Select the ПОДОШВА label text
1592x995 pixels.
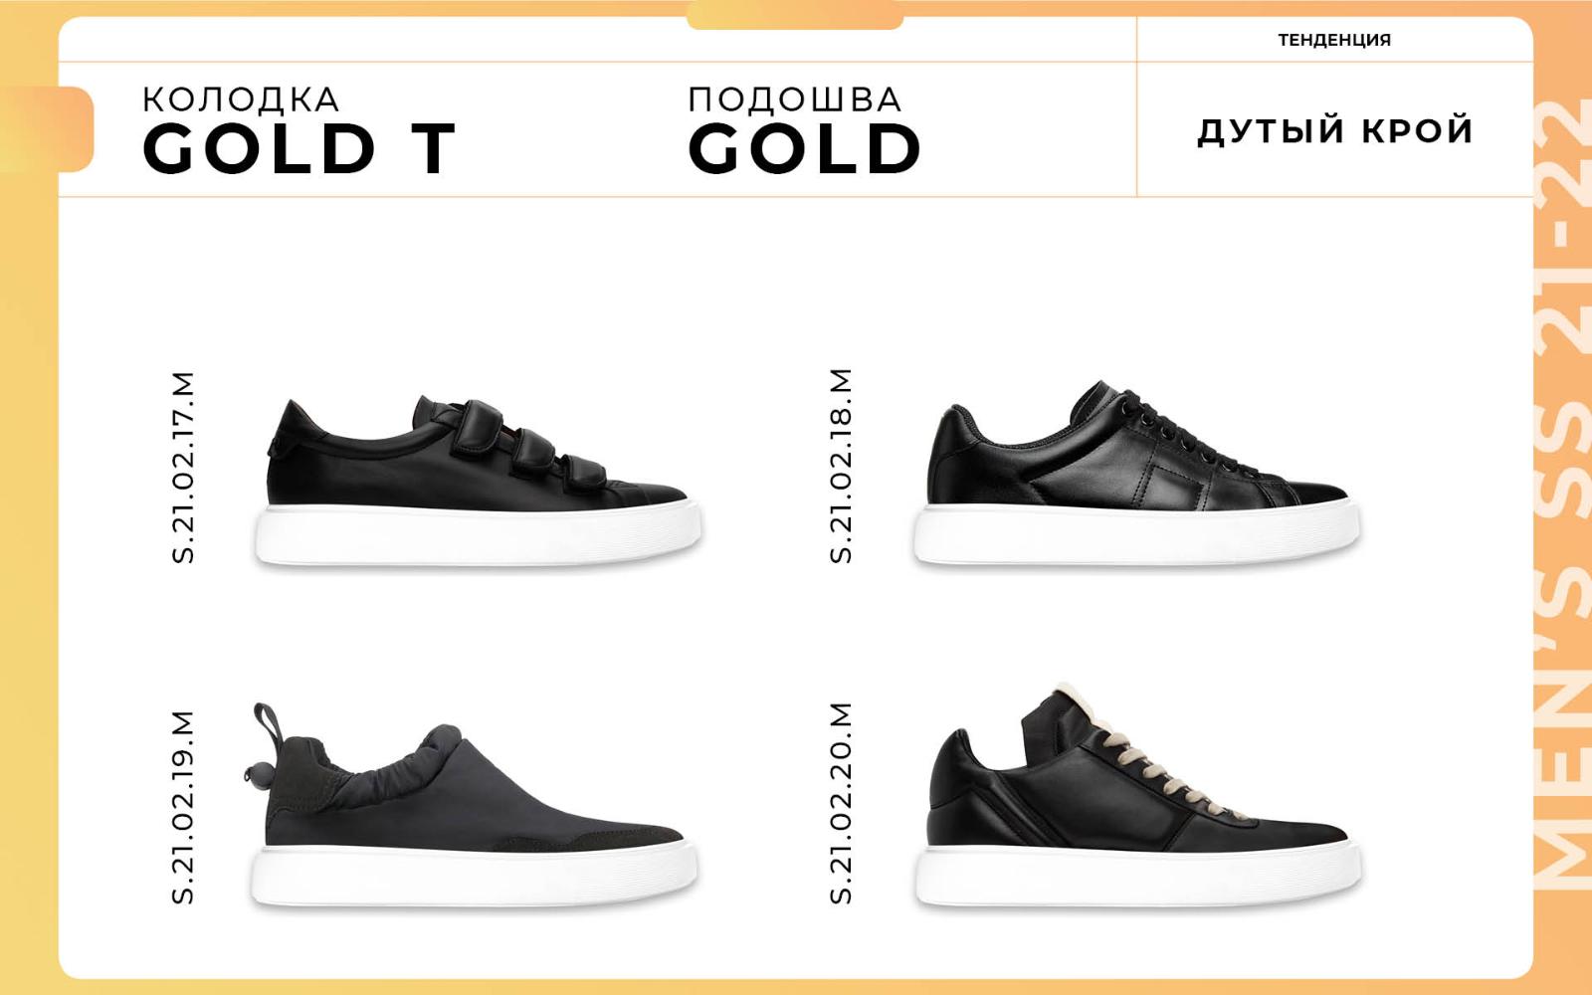[x=795, y=99]
